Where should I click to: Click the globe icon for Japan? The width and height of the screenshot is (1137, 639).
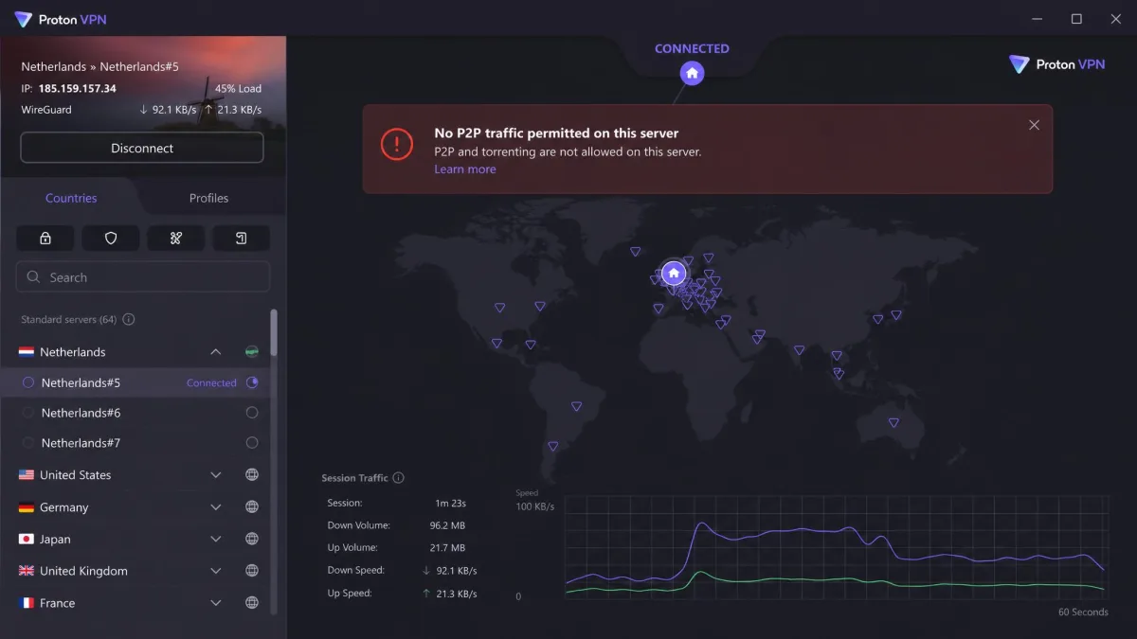(252, 539)
